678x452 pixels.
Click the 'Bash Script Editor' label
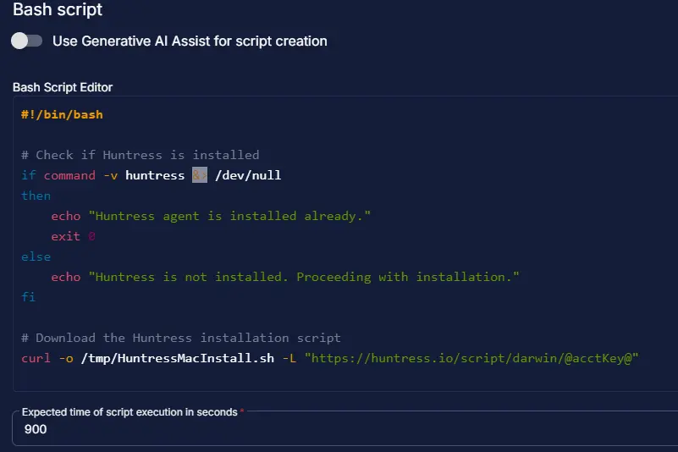click(x=63, y=87)
